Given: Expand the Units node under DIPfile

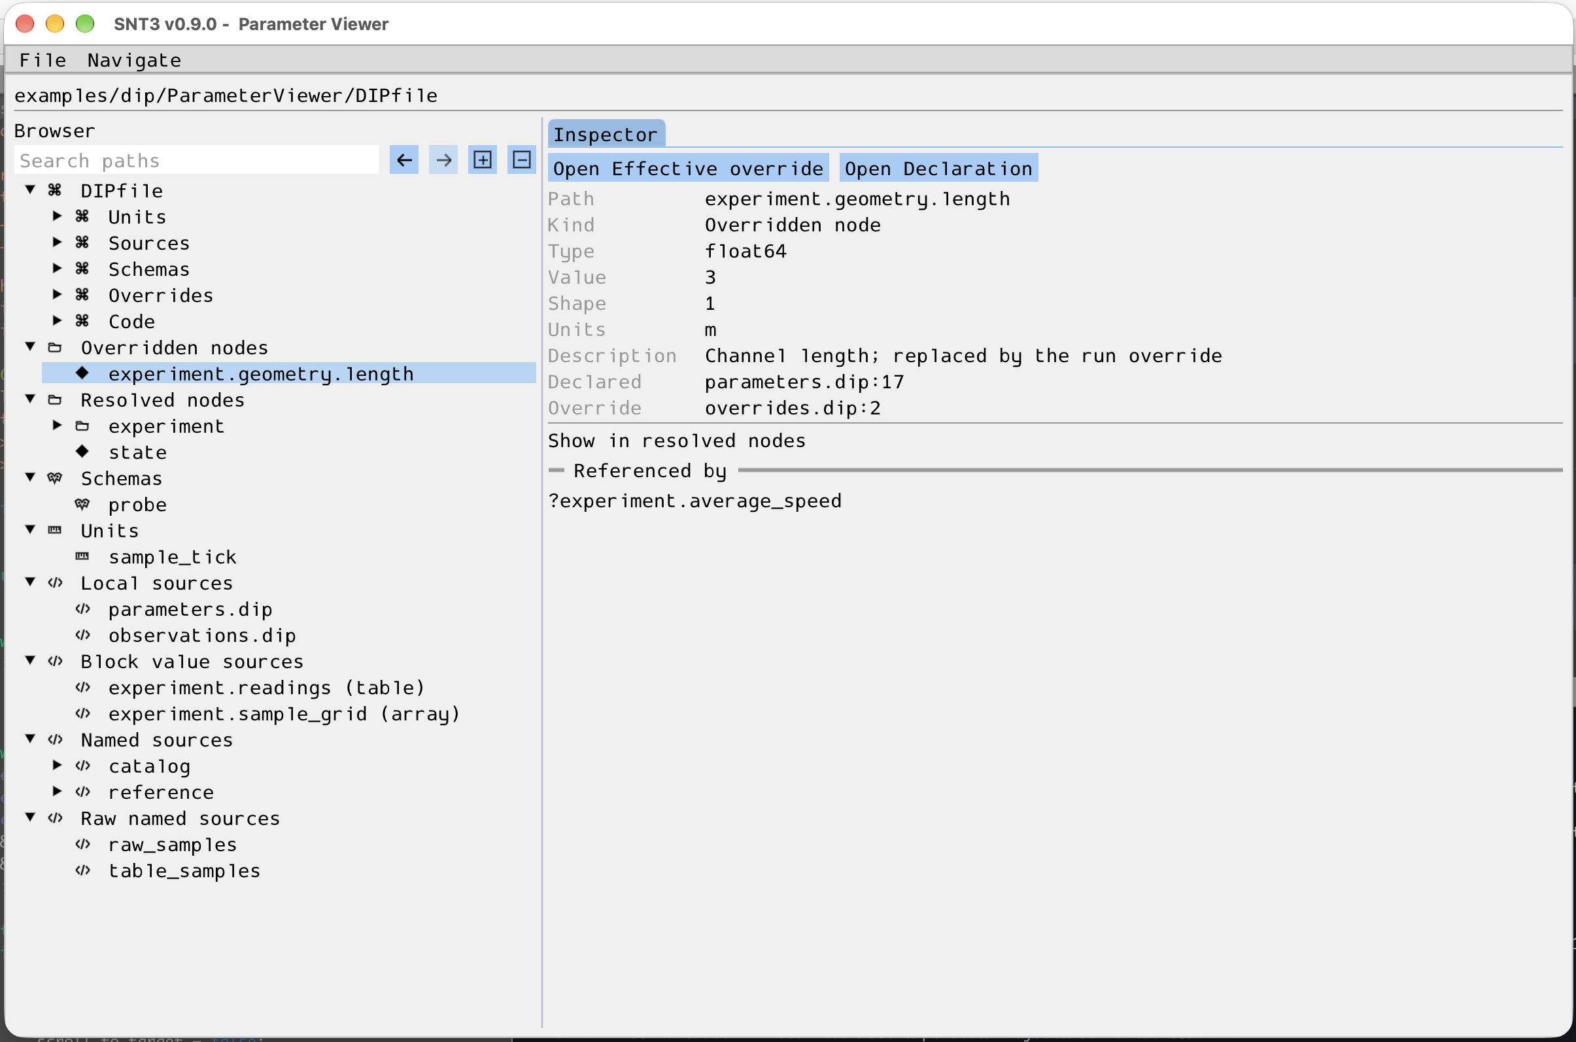Looking at the screenshot, I should [57, 216].
